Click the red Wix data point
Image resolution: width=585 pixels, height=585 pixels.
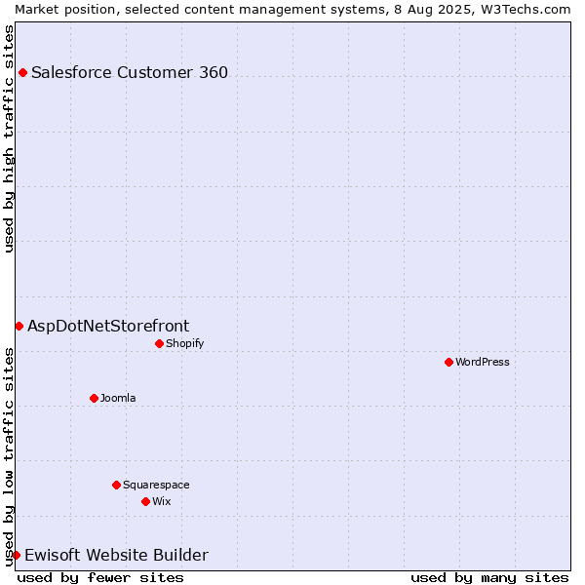[x=146, y=502]
